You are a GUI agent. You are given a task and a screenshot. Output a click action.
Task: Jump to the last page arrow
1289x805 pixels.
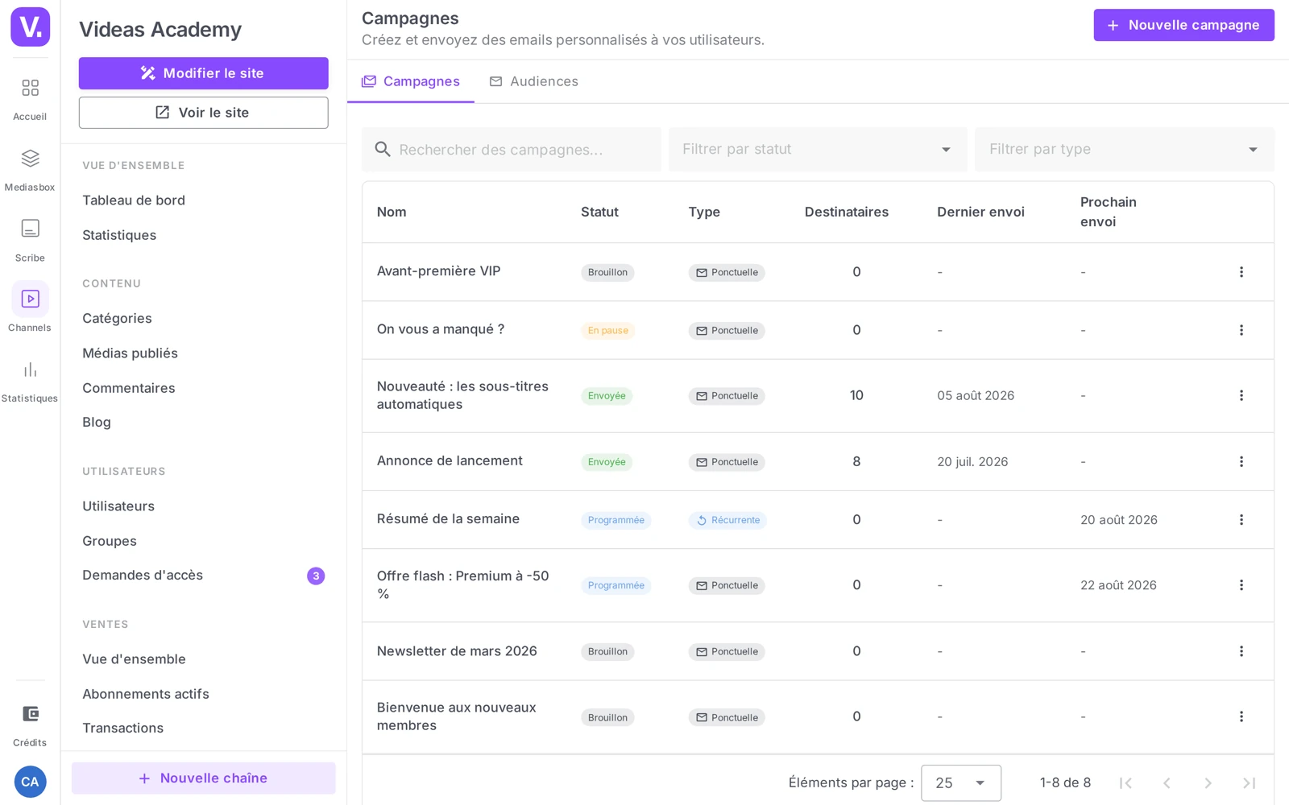click(x=1249, y=782)
